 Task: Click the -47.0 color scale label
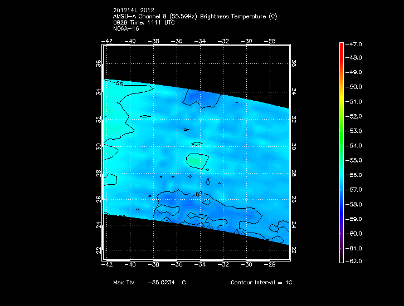(355, 43)
